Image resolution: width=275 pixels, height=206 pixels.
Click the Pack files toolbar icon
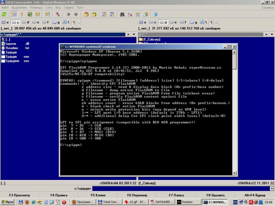[x=86, y=14]
